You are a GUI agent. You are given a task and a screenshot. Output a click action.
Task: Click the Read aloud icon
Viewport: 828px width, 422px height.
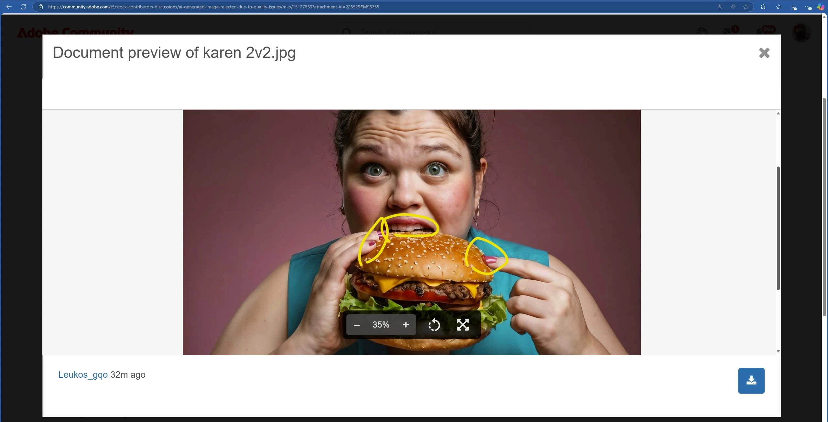pyautogui.click(x=733, y=7)
